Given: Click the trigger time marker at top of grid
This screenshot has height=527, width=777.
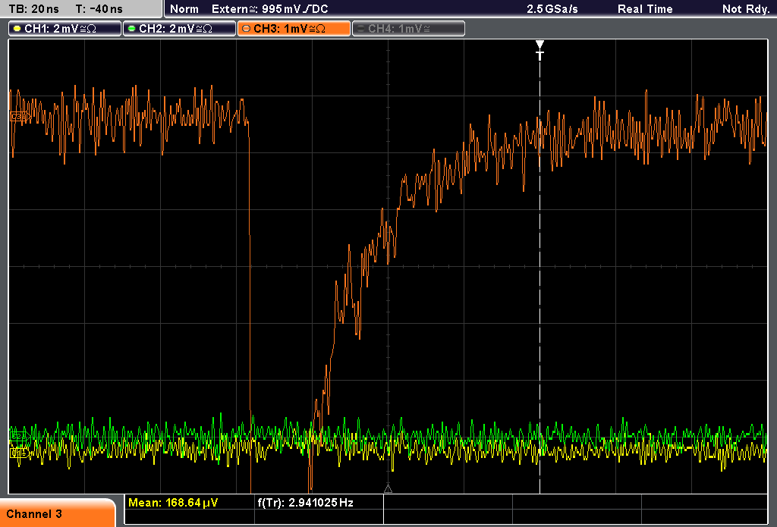Looking at the screenshot, I should tap(540, 51).
